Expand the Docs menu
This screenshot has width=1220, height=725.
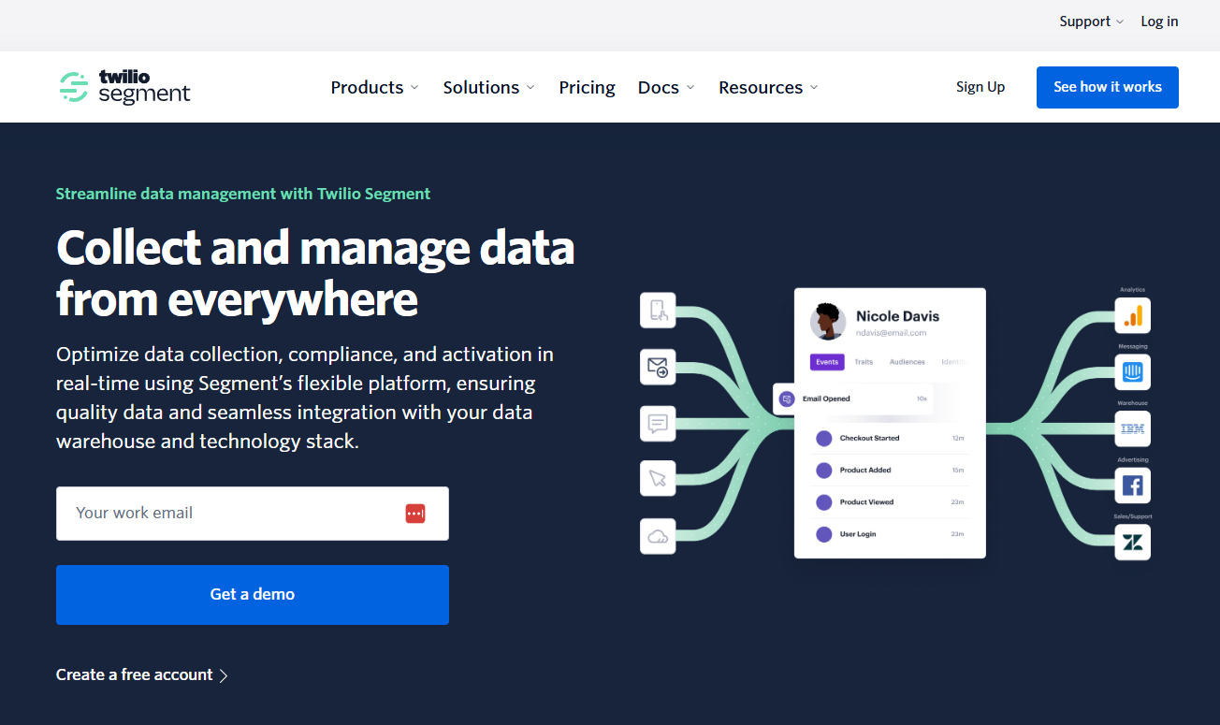[x=666, y=87]
